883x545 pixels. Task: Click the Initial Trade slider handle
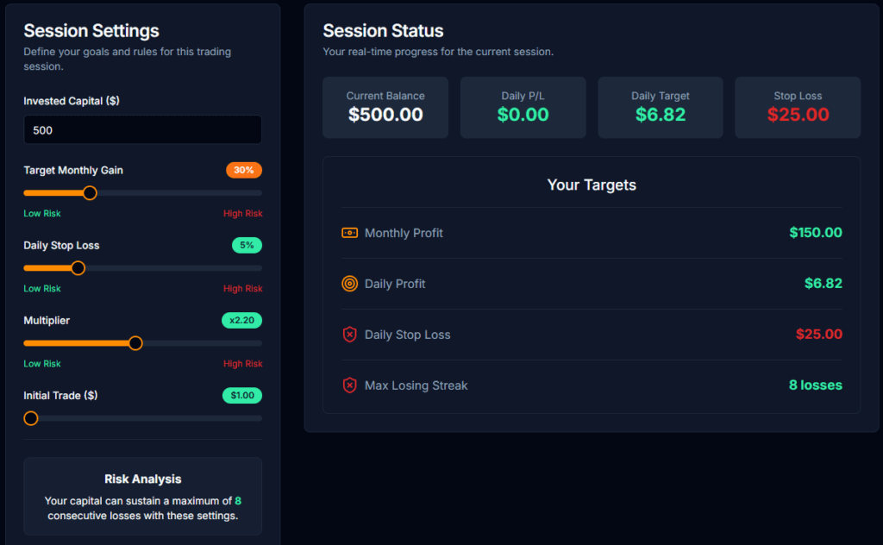click(x=31, y=418)
